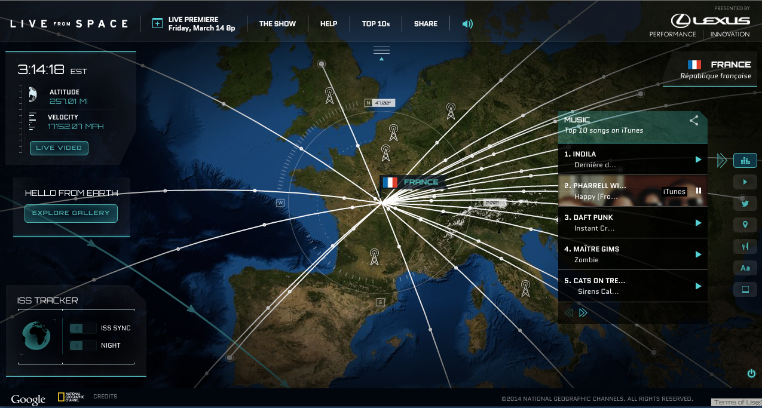Open the Top 10s menu
The width and height of the screenshot is (762, 408).
[376, 24]
